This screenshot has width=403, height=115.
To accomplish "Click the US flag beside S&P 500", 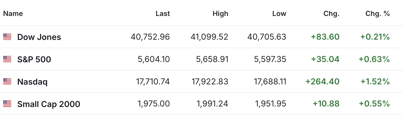I will click(7, 59).
